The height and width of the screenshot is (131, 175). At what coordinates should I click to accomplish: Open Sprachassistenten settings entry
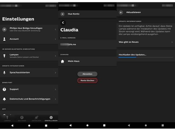coord(29,73)
